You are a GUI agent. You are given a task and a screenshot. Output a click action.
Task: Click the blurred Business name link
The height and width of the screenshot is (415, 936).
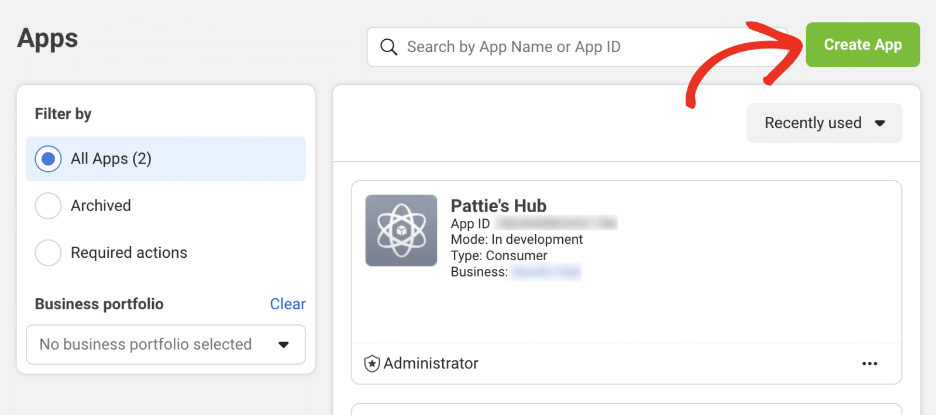[546, 272]
